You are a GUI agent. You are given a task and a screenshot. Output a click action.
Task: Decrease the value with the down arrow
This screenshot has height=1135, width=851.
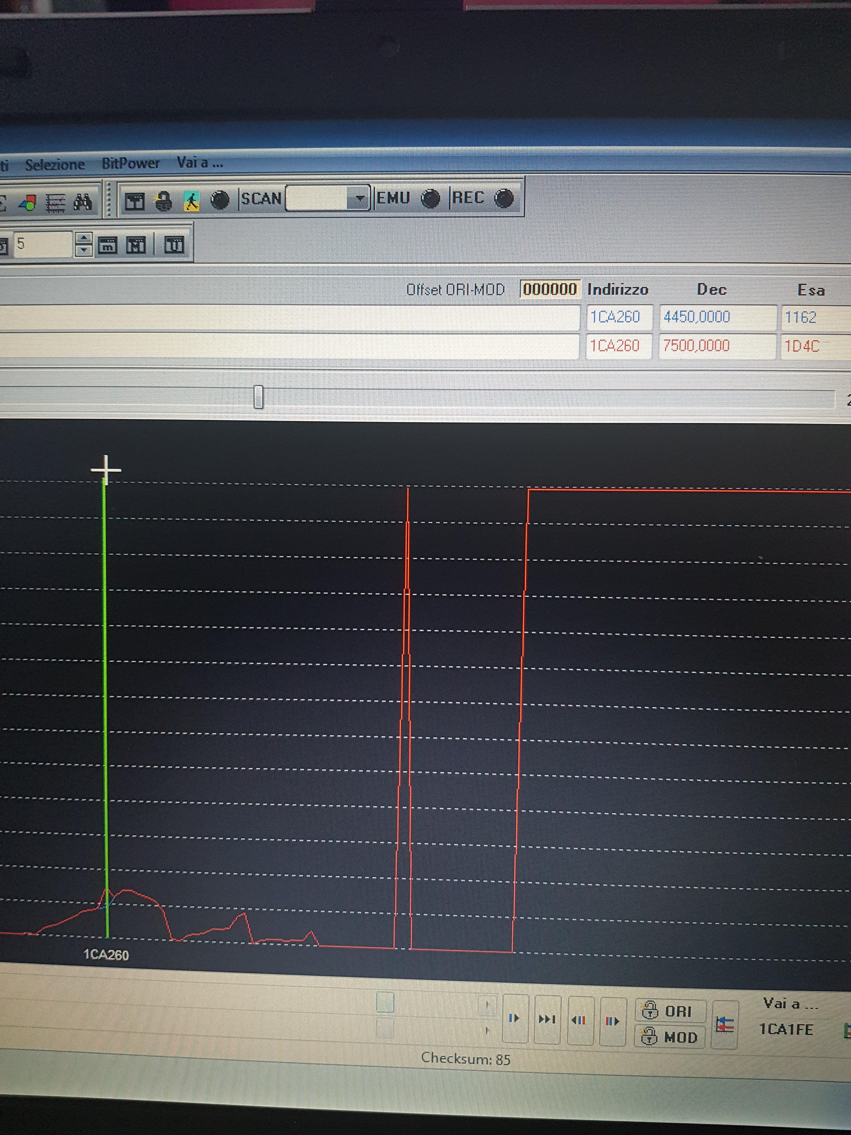pos(84,251)
